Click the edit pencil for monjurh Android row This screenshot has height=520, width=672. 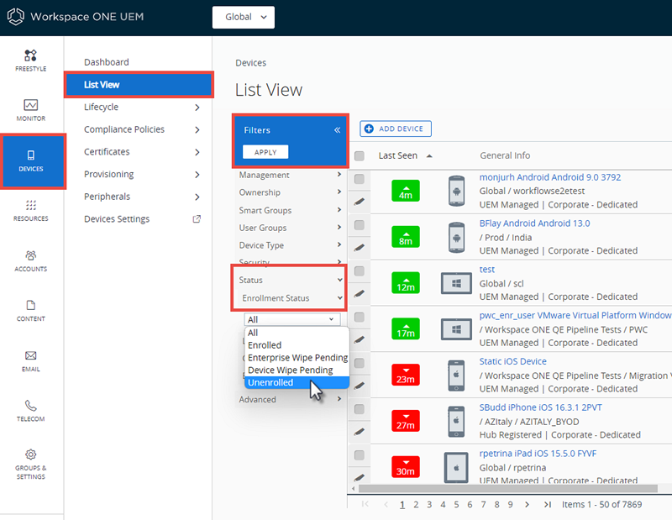[360, 202]
